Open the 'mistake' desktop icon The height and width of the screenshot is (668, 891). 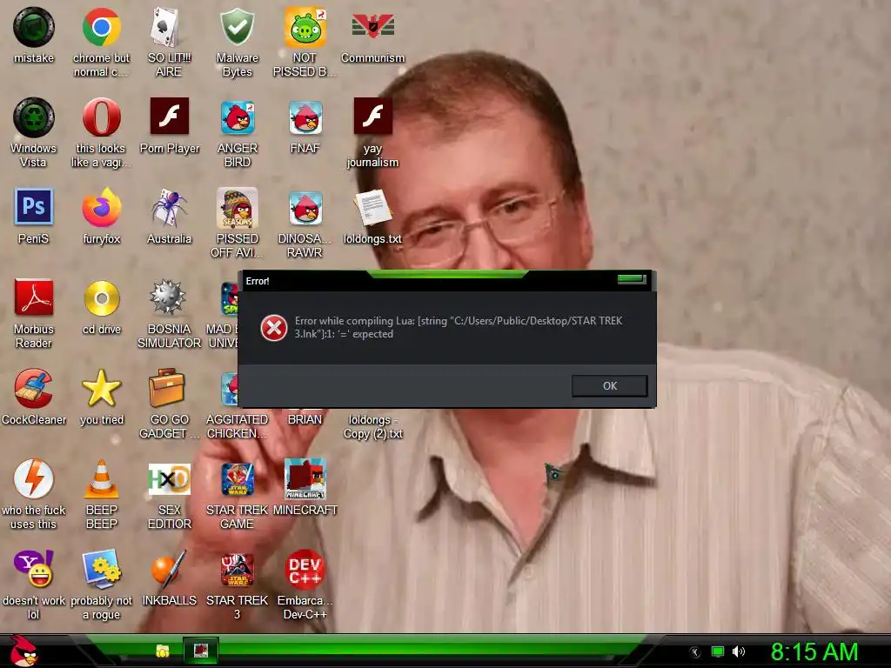click(34, 27)
